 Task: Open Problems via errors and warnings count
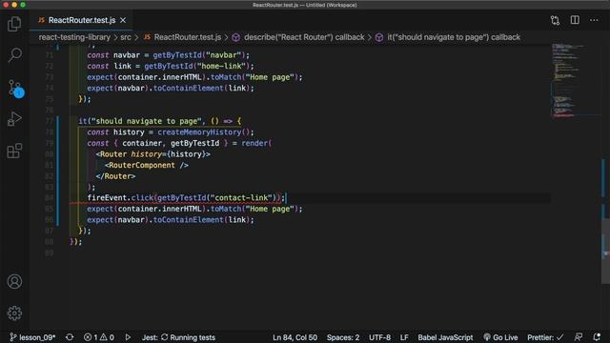pyautogui.click(x=99, y=337)
